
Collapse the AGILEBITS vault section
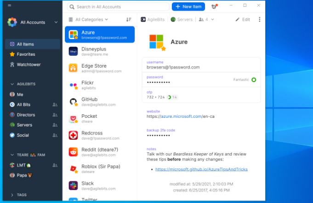(12, 84)
